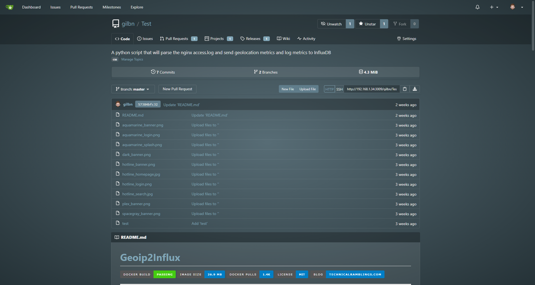The width and height of the screenshot is (535, 285).
Task: Open commit 57384bfc32
Action: [148, 104]
